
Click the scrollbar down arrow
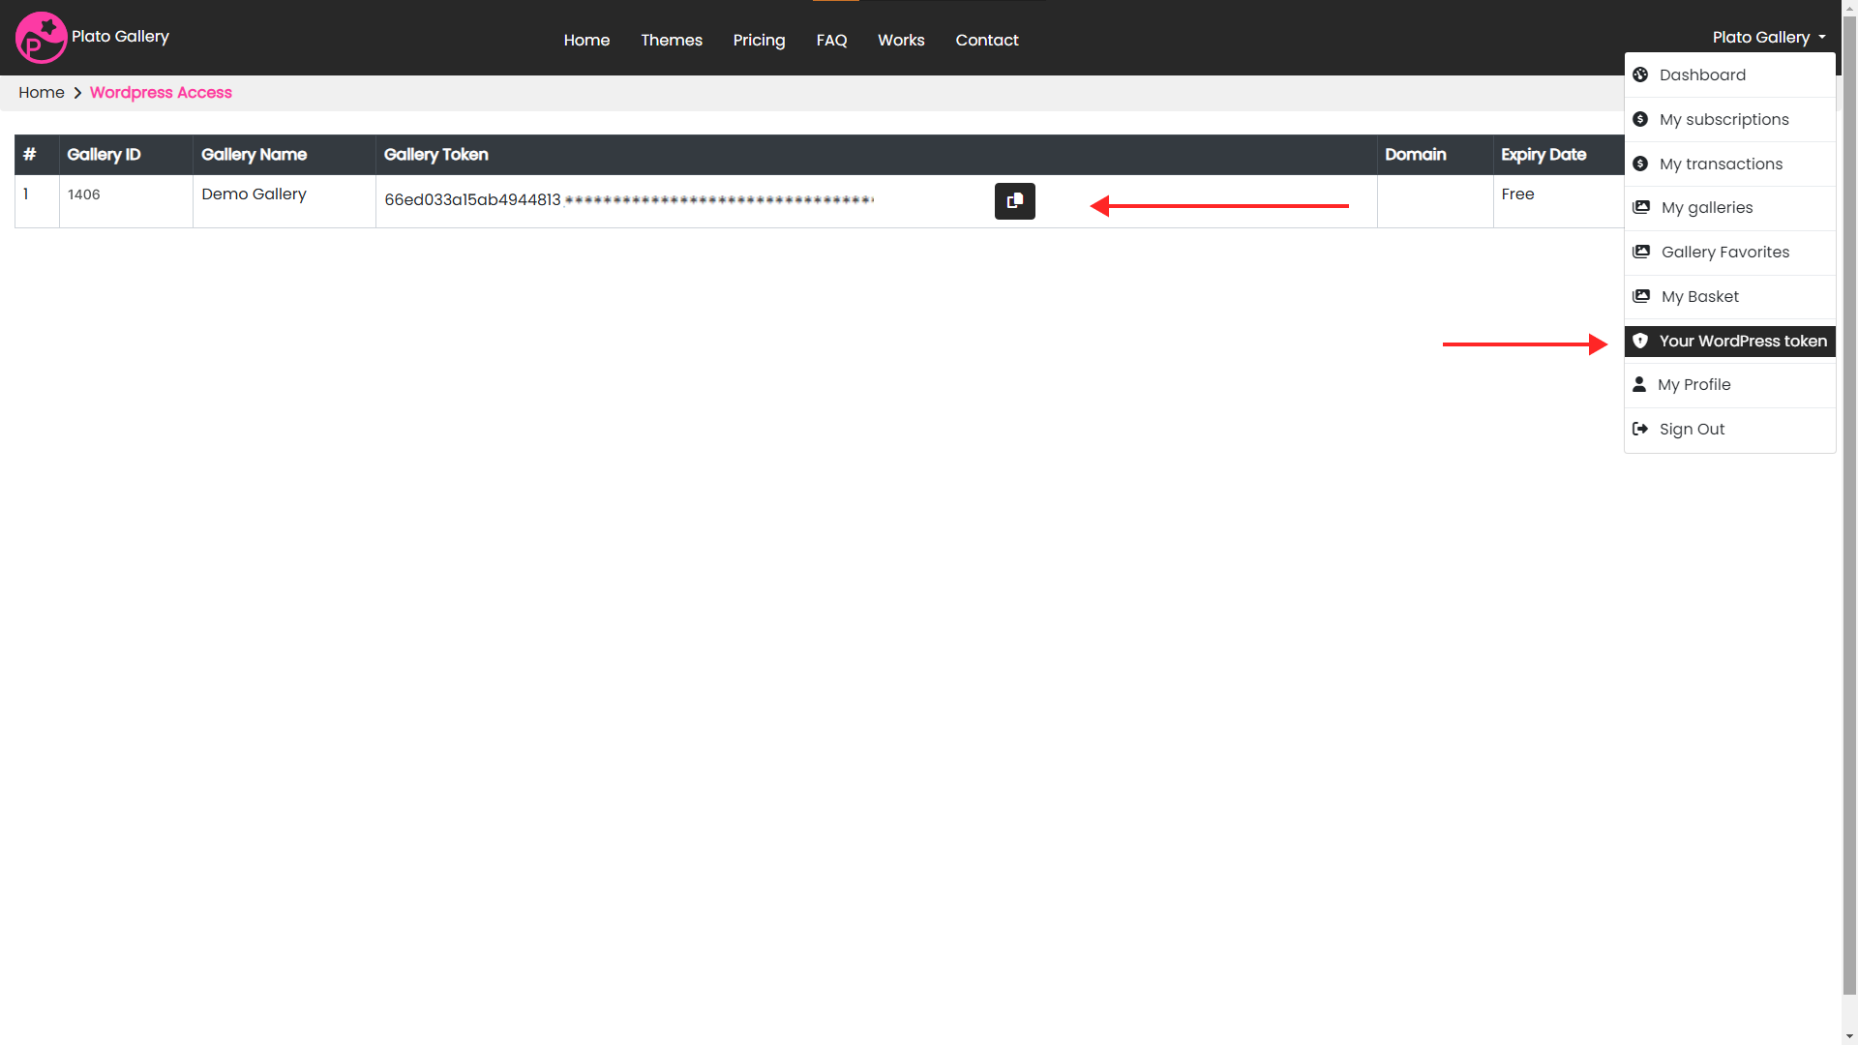1849,1036
